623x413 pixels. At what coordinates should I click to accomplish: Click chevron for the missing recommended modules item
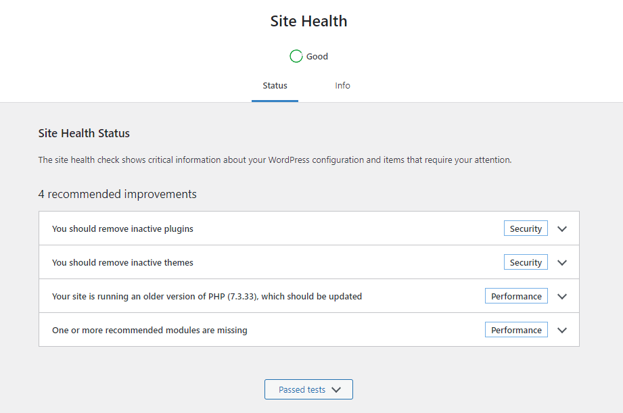coord(561,331)
